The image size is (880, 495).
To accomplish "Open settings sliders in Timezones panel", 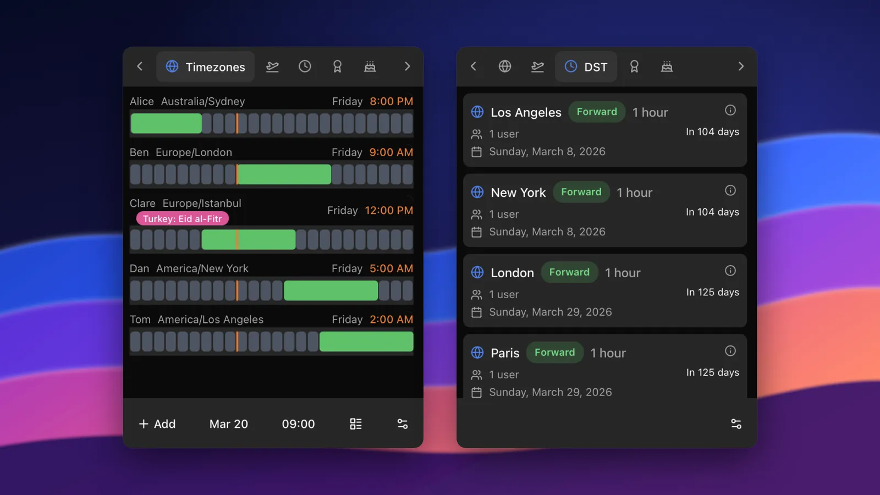I will [403, 424].
